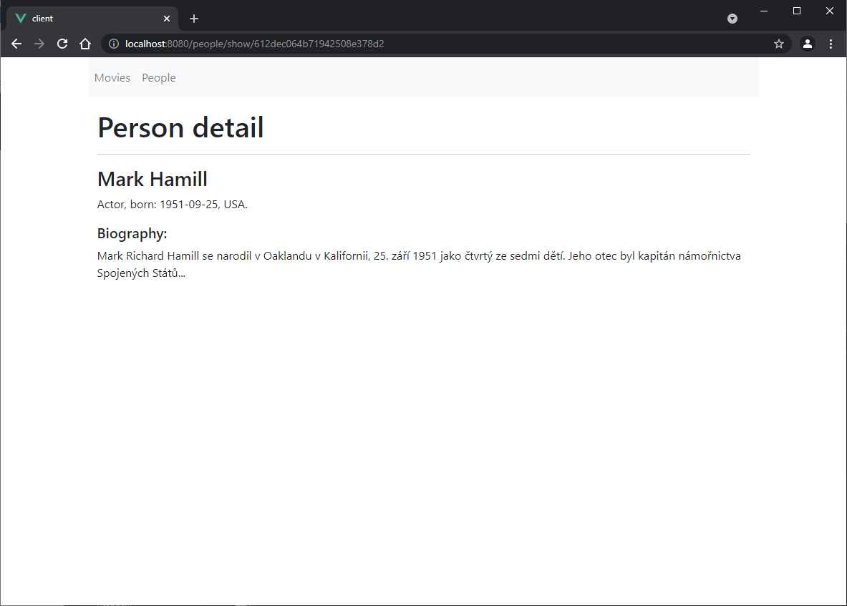Expand the round dropdown arrow in title bar
847x606 pixels.
click(732, 19)
